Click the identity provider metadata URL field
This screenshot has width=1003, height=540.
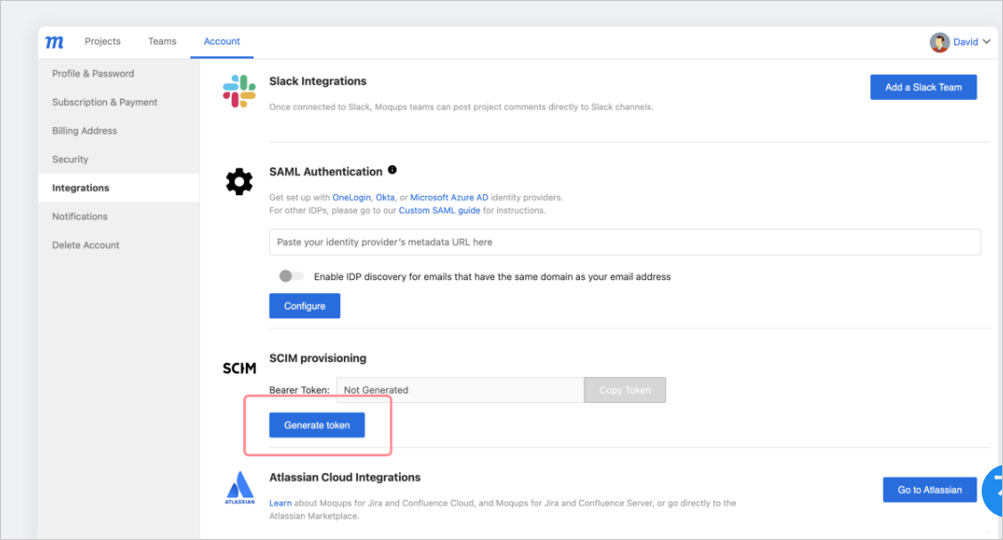pyautogui.click(x=624, y=241)
